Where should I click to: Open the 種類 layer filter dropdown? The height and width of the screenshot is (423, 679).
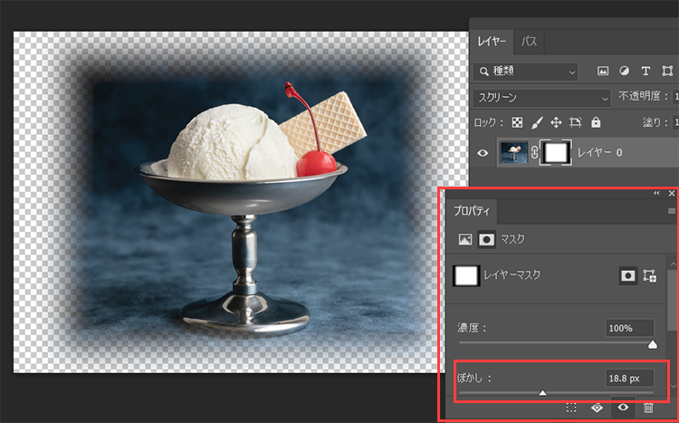click(x=526, y=72)
